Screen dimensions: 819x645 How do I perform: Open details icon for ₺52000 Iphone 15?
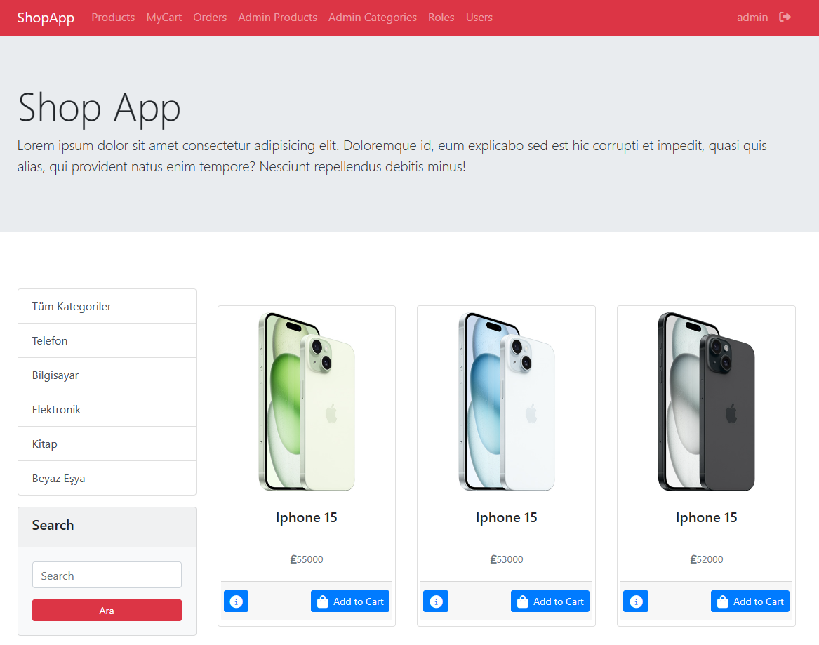[636, 601]
